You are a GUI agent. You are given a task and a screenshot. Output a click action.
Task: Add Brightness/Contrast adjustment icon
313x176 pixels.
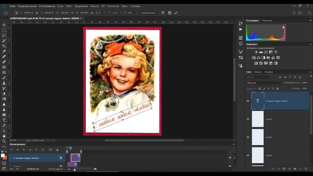tap(256, 52)
